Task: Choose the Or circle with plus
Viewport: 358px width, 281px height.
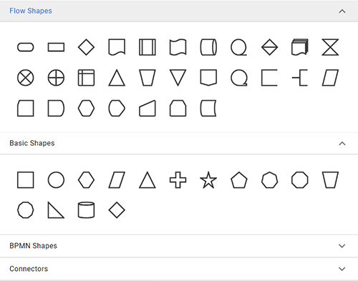Action: pos(56,78)
